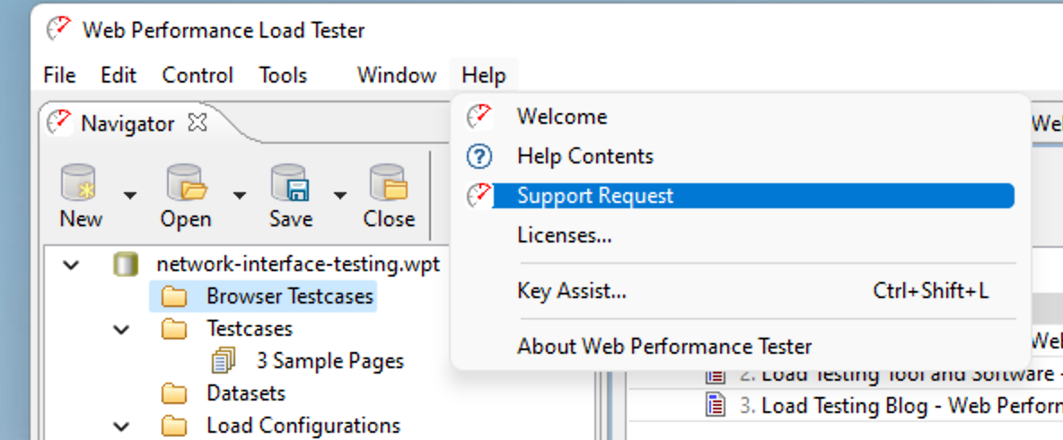Image resolution: width=1063 pixels, height=440 pixels.
Task: Select Browser Testcases folder
Action: coord(290,296)
